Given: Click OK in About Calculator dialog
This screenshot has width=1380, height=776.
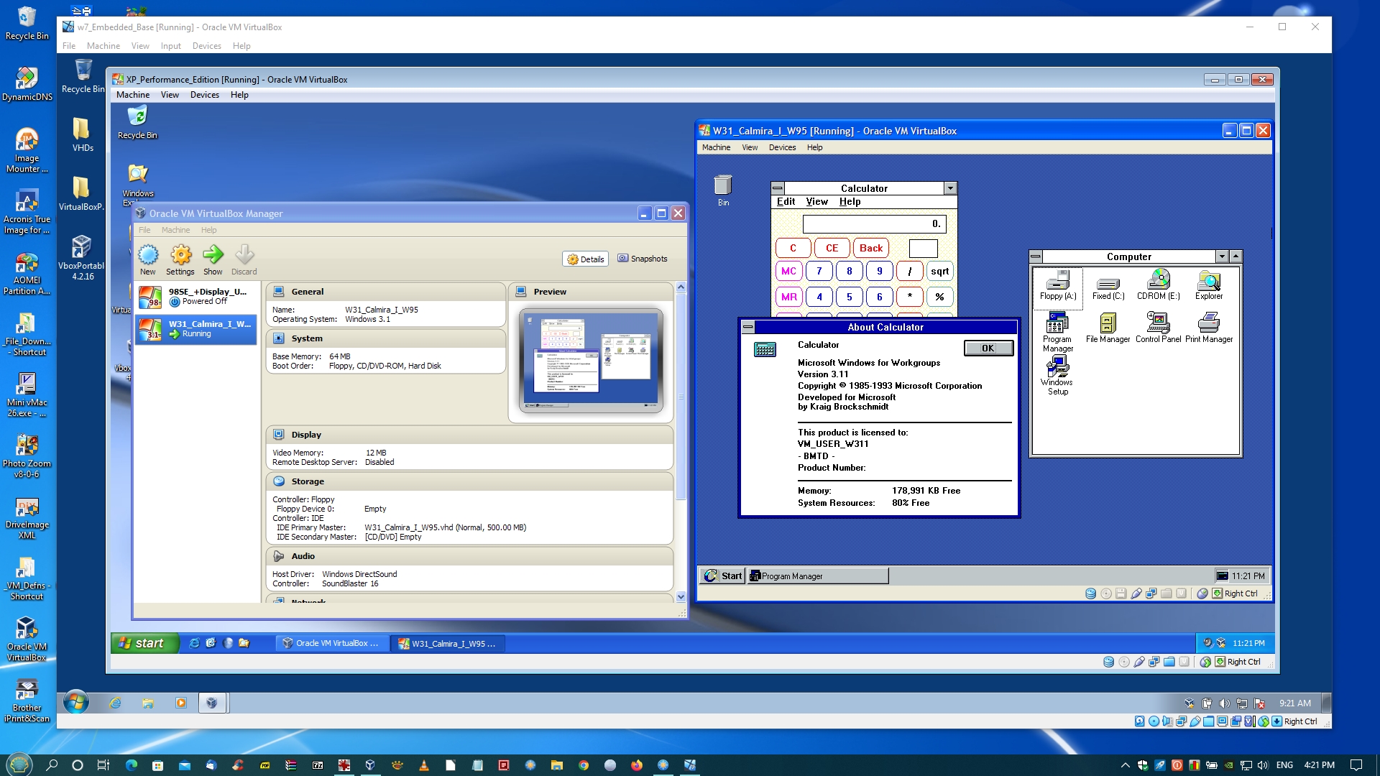Looking at the screenshot, I should click(x=988, y=348).
